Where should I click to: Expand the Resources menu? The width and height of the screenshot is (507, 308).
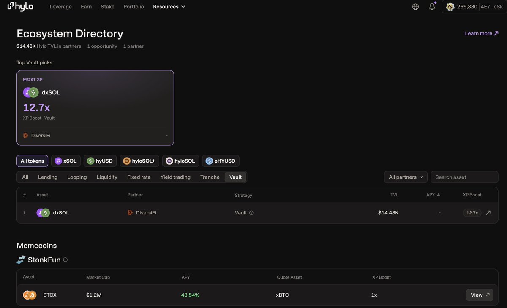click(169, 7)
